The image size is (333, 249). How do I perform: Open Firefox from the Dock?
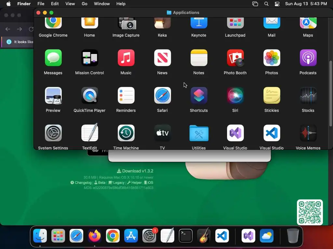[x=95, y=236]
